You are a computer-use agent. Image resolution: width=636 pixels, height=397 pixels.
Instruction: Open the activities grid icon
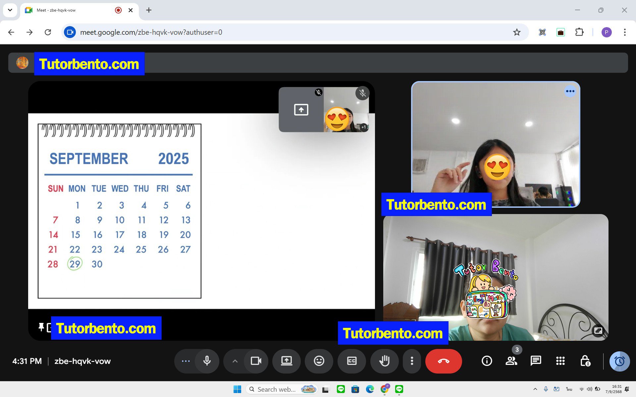tap(560, 361)
